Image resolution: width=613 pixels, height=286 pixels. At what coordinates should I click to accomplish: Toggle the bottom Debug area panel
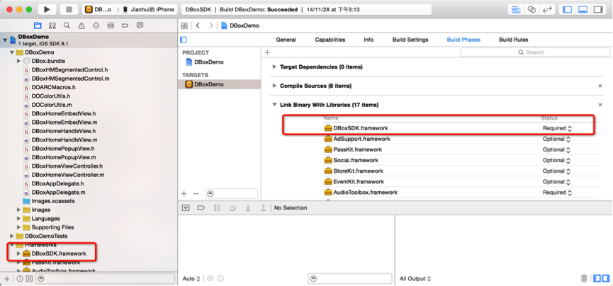coord(583,9)
